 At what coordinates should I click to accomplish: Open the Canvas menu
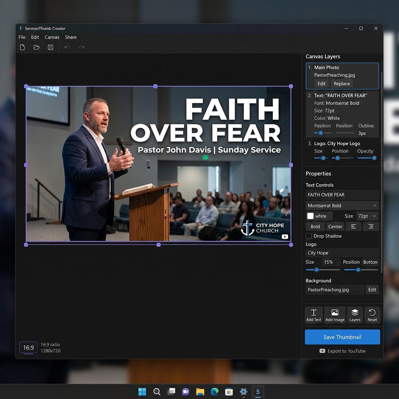[52, 37]
